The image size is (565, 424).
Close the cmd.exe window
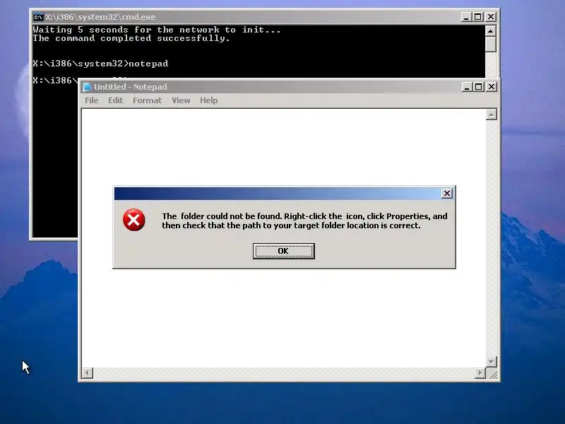pos(490,17)
